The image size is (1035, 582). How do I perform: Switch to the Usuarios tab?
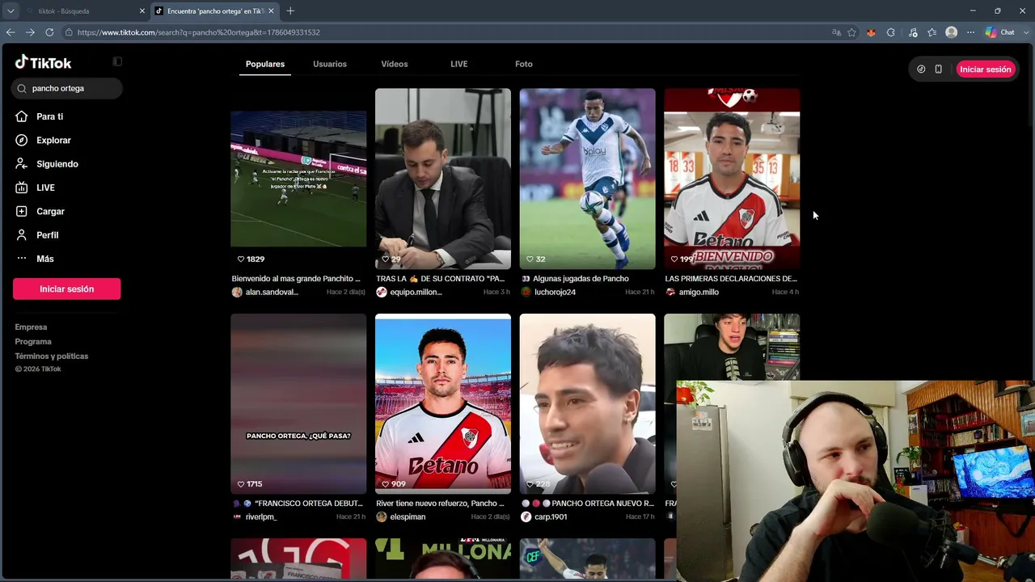point(330,64)
